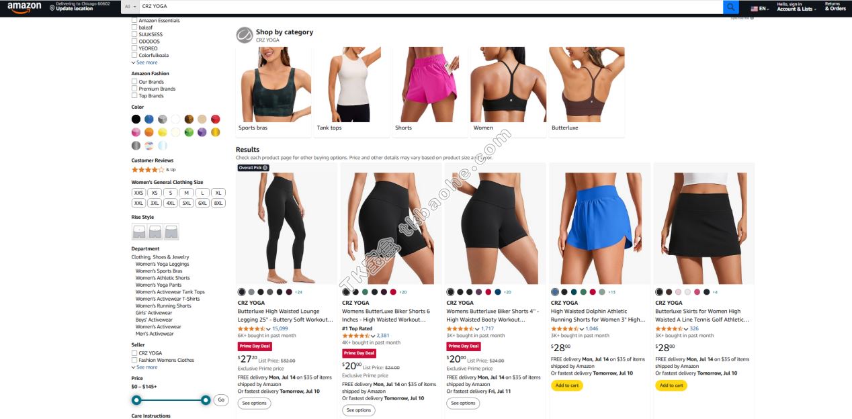Viewport: 852px width, 419px height.
Task: Enable the CRZ YOGA seller checkbox
Action: click(x=134, y=353)
